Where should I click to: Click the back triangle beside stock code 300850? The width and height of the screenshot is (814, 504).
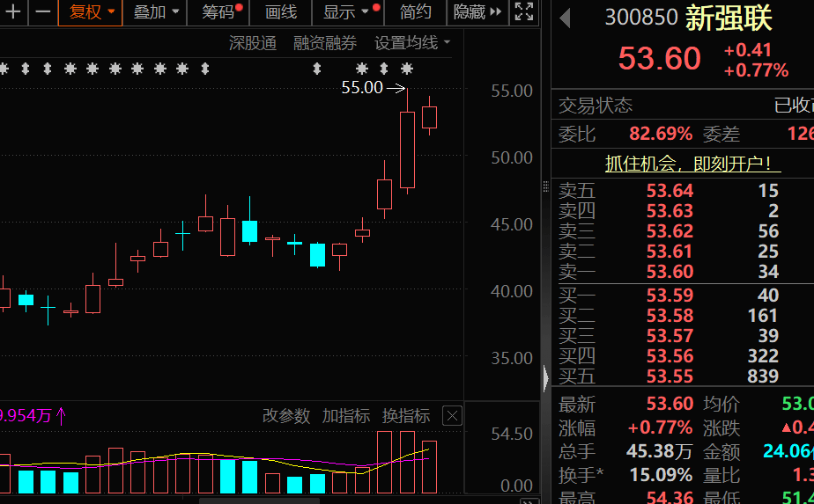click(x=565, y=18)
